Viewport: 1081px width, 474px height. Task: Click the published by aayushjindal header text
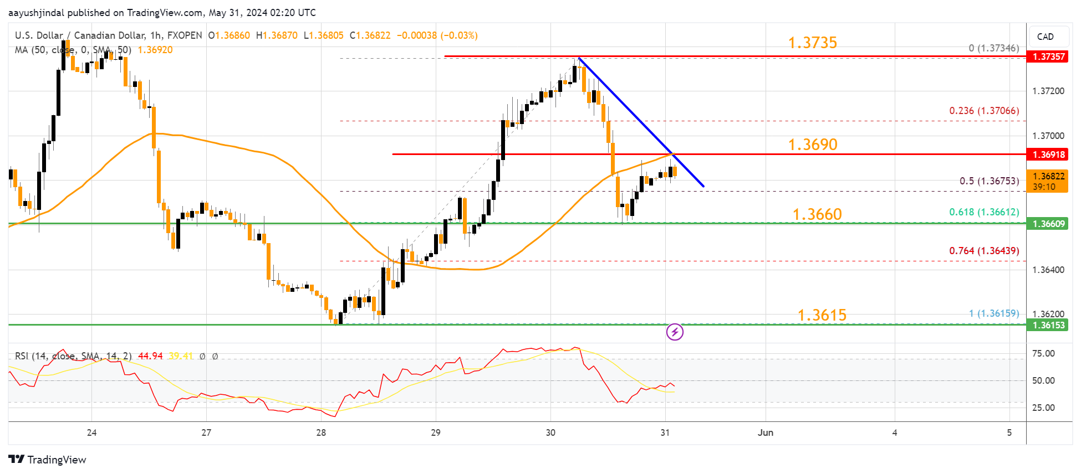[162, 12]
